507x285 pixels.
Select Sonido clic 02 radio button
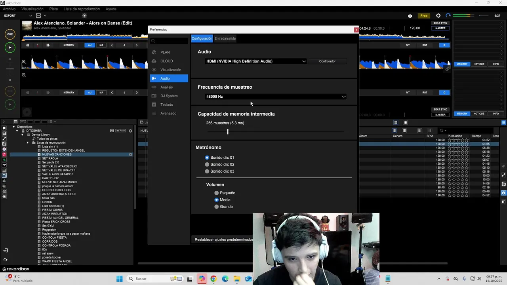click(207, 164)
